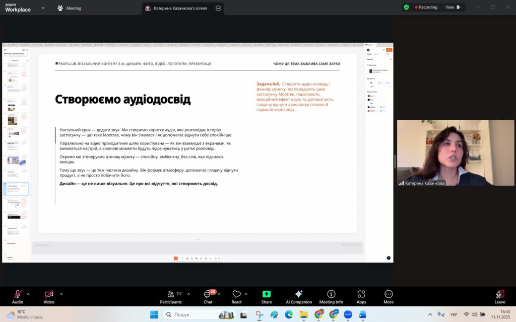Show Meeting info
Viewport: 516px width, 322px height.
click(x=331, y=296)
